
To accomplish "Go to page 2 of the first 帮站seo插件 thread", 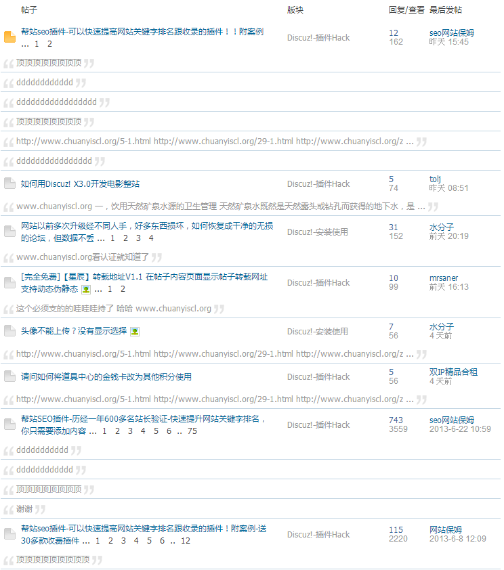I will (50, 44).
